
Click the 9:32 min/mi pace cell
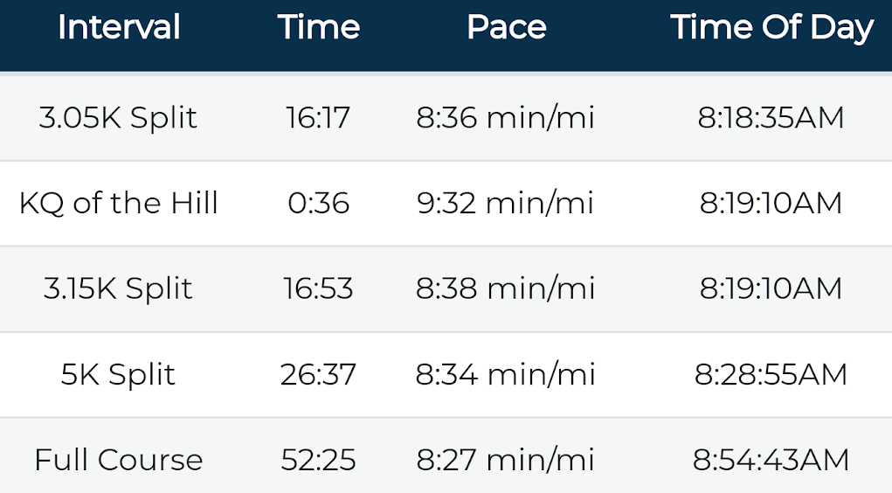[x=505, y=204]
